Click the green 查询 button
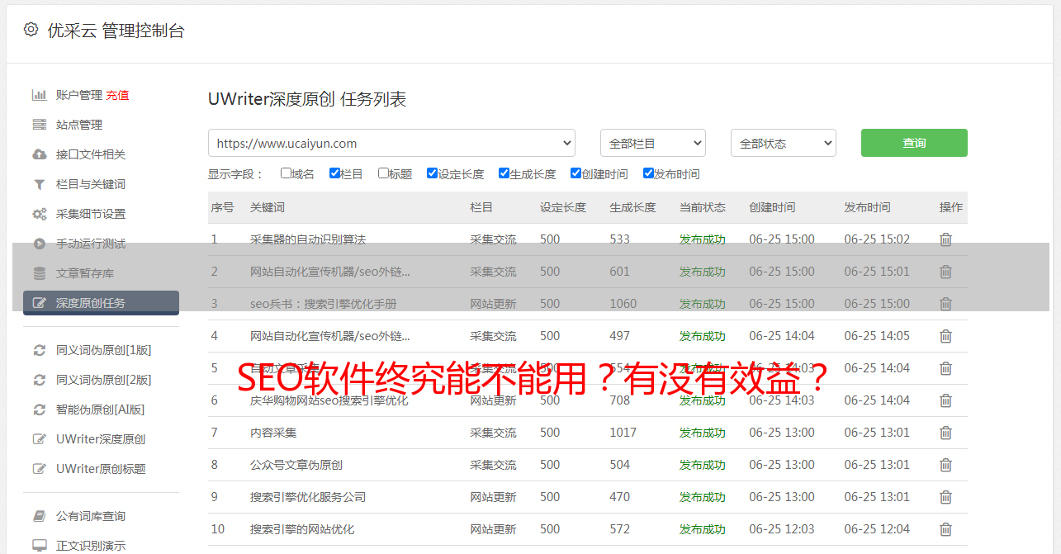1061x554 pixels. click(x=914, y=143)
